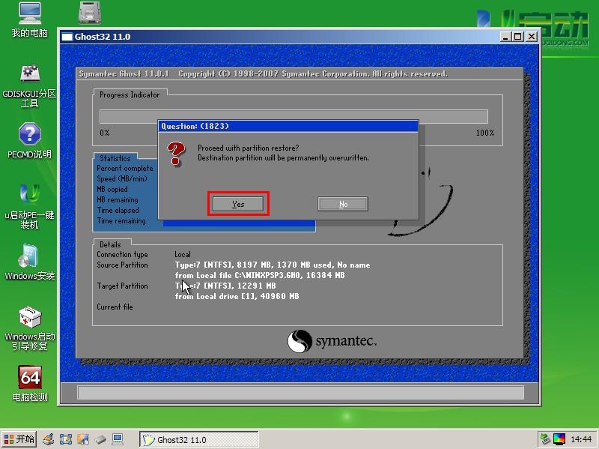Viewport: 599px width, 449px height.
Task: Click the red question mark dialog icon
Action: tap(176, 153)
